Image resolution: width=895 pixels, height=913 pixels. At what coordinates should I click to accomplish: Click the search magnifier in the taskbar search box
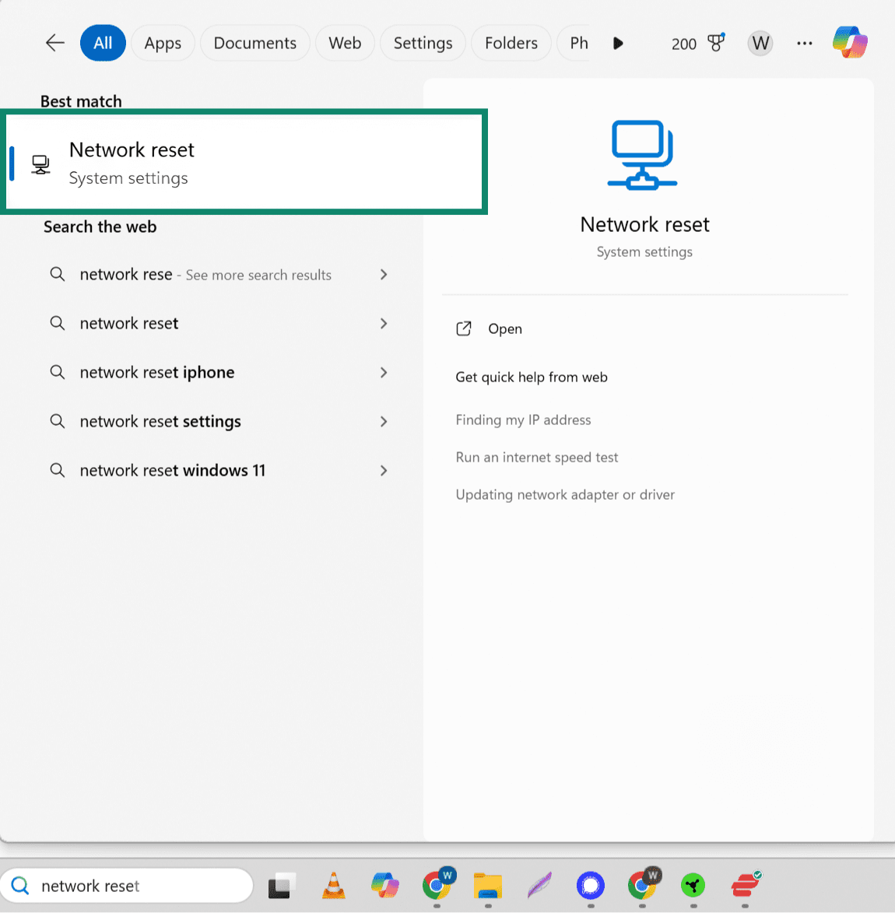pyautogui.click(x=19, y=886)
